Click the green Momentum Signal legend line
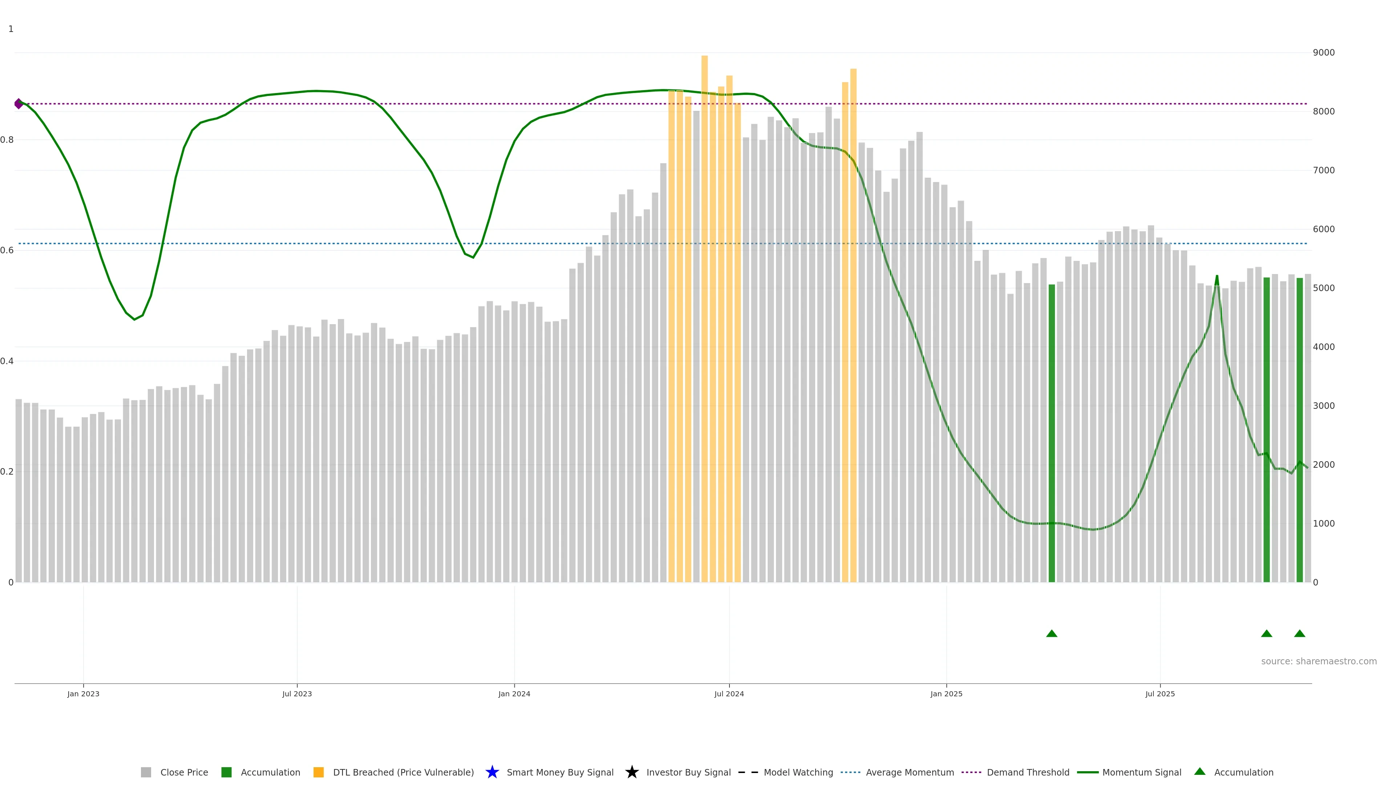 (x=1087, y=773)
